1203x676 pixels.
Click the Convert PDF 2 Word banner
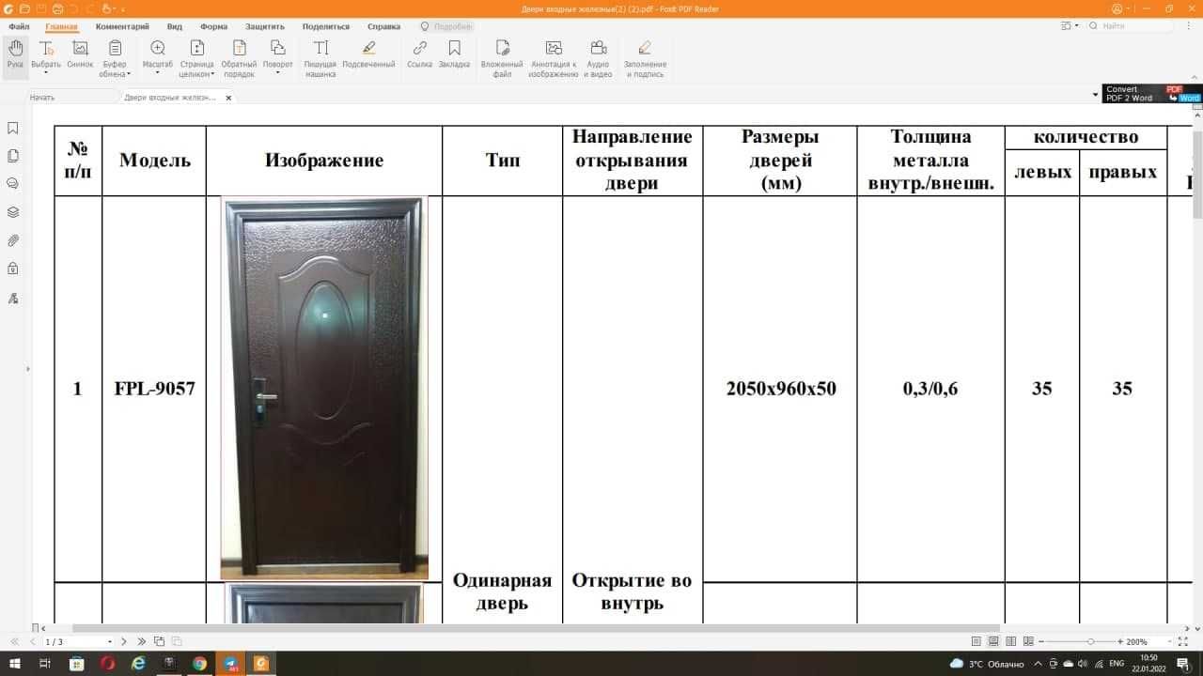1152,94
